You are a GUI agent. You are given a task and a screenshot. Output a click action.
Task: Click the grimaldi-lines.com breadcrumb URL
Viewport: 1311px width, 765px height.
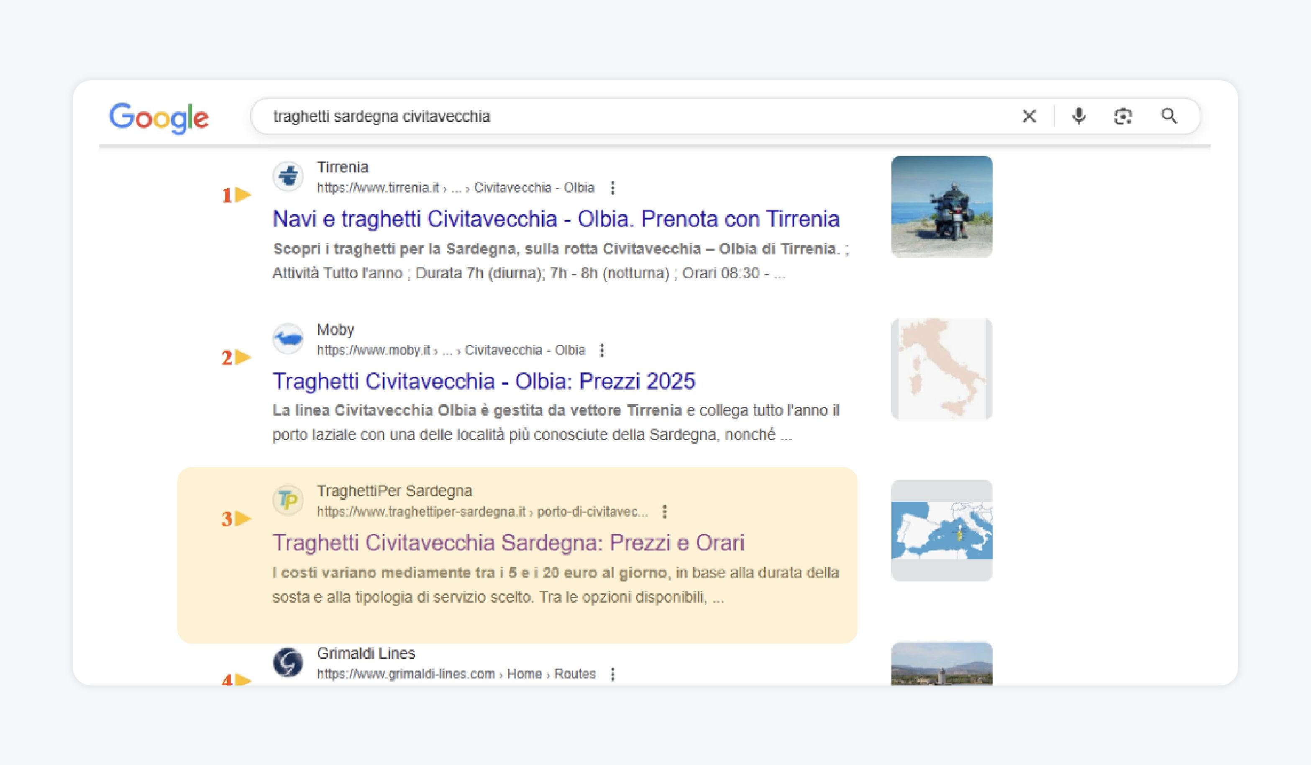[x=456, y=674]
